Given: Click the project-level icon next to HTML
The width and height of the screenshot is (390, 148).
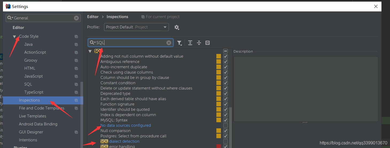Looking at the screenshot, I should [x=76, y=68].
